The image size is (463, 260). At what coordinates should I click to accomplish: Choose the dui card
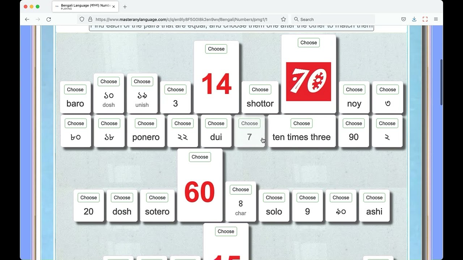coord(216,123)
